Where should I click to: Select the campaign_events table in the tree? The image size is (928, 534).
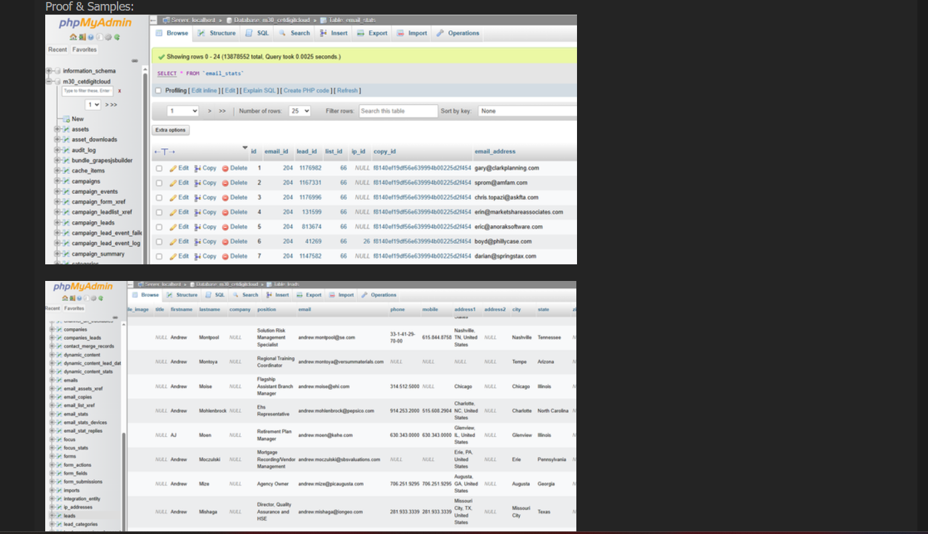94,192
